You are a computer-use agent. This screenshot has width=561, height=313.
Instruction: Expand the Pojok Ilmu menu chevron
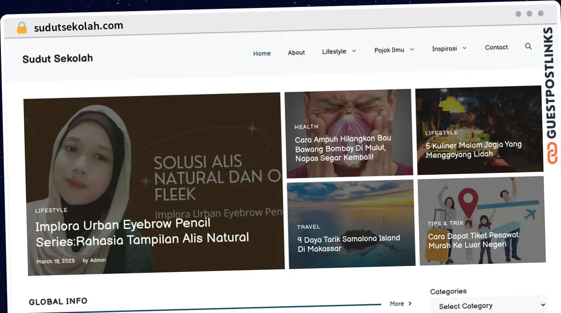[412, 50]
